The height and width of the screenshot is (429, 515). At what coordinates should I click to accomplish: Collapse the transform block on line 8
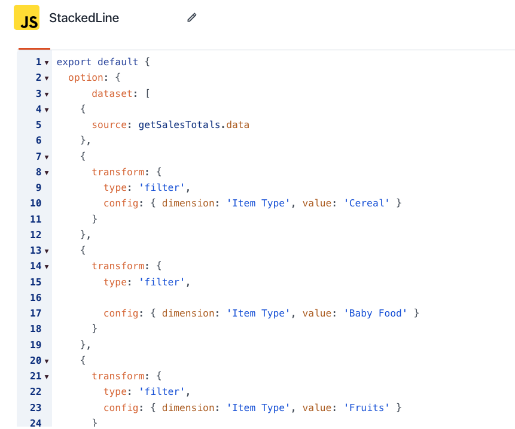47,172
